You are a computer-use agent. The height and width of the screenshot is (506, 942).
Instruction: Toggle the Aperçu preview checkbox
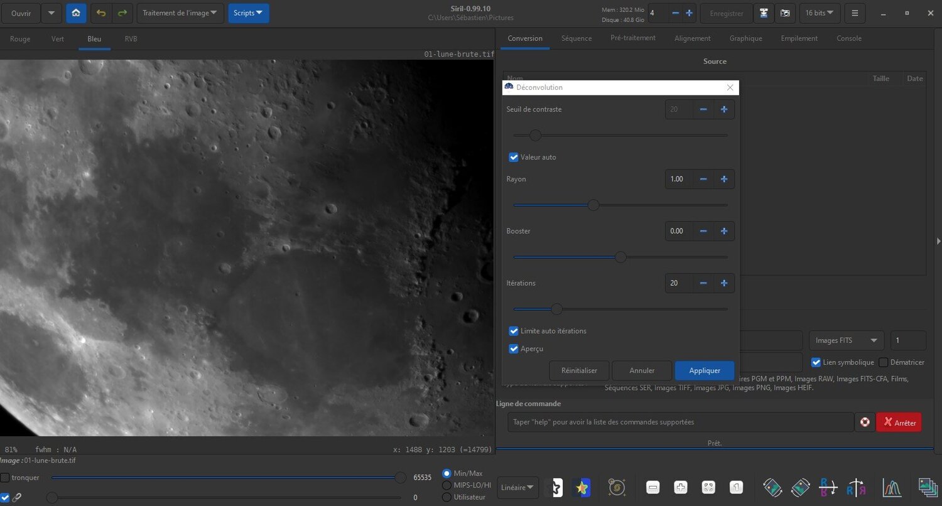click(x=514, y=348)
